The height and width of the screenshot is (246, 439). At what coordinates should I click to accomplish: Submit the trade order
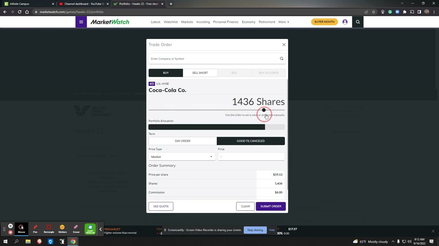pyautogui.click(x=271, y=206)
